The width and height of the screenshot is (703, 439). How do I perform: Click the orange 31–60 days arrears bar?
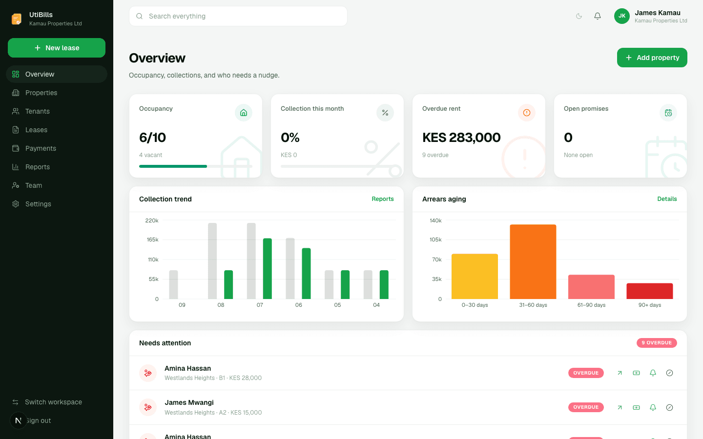click(x=533, y=262)
